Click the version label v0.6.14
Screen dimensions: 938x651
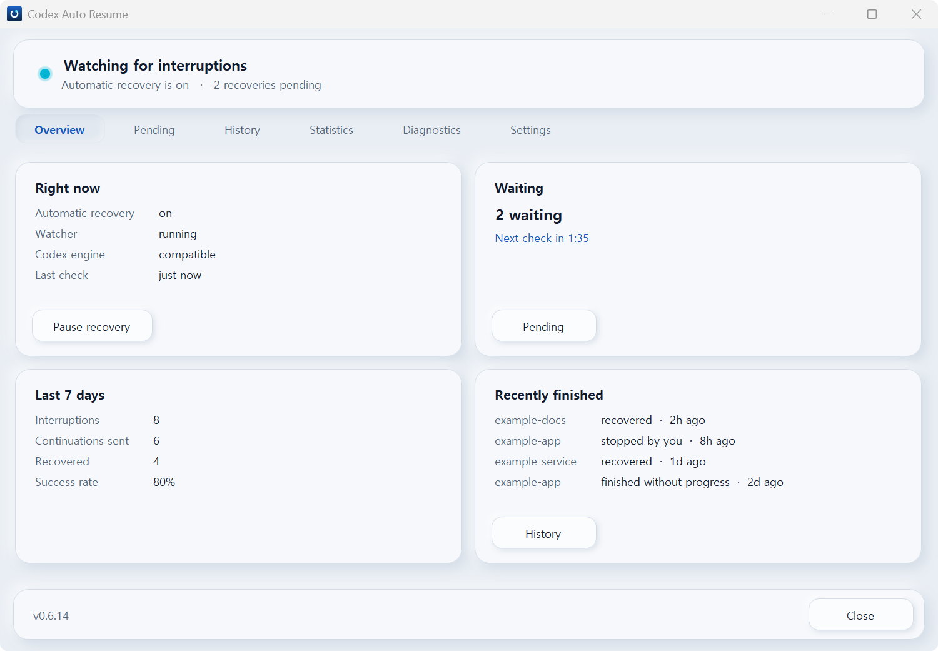tap(51, 616)
